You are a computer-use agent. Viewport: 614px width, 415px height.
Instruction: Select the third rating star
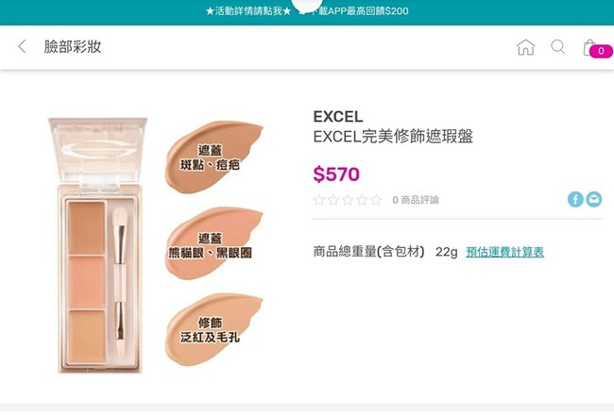click(x=348, y=200)
